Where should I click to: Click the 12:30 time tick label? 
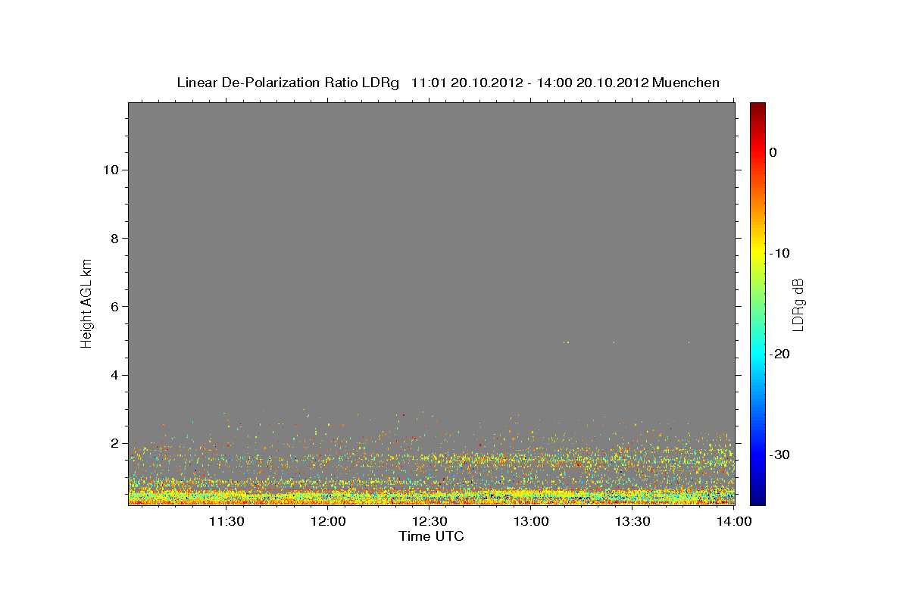click(x=430, y=521)
